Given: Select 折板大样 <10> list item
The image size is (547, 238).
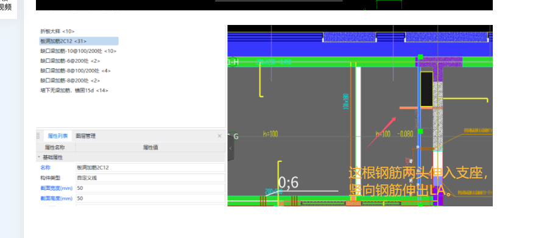Looking at the screenshot, I should coord(57,32).
